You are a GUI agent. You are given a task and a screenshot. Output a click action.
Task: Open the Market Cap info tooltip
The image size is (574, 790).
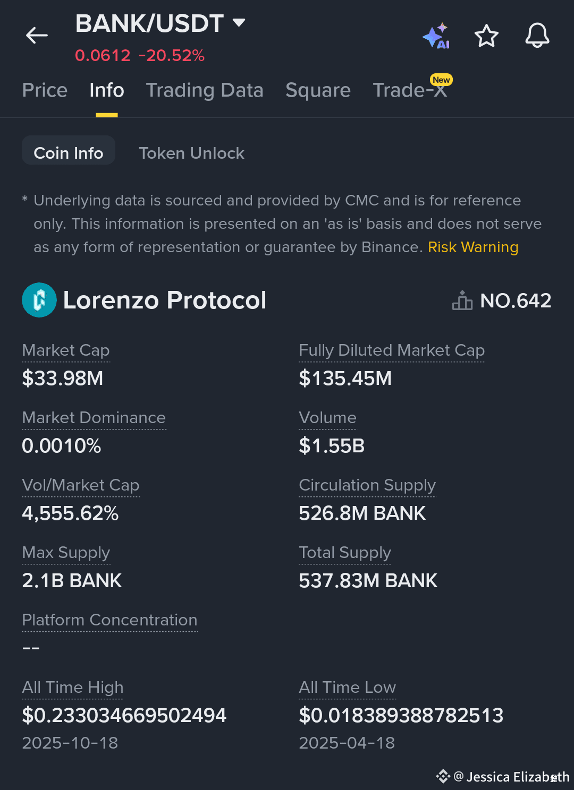(x=65, y=350)
